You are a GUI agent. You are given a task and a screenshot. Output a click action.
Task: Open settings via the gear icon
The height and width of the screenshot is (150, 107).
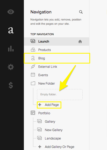11,67
